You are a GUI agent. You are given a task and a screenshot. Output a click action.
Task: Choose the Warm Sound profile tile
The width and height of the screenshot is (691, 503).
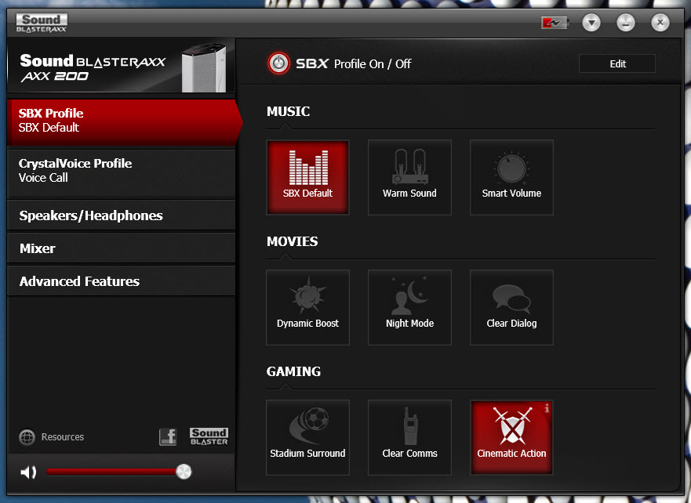[x=409, y=177]
